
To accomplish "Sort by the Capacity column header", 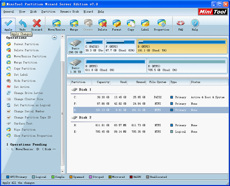I will pyautogui.click(x=101, y=82).
